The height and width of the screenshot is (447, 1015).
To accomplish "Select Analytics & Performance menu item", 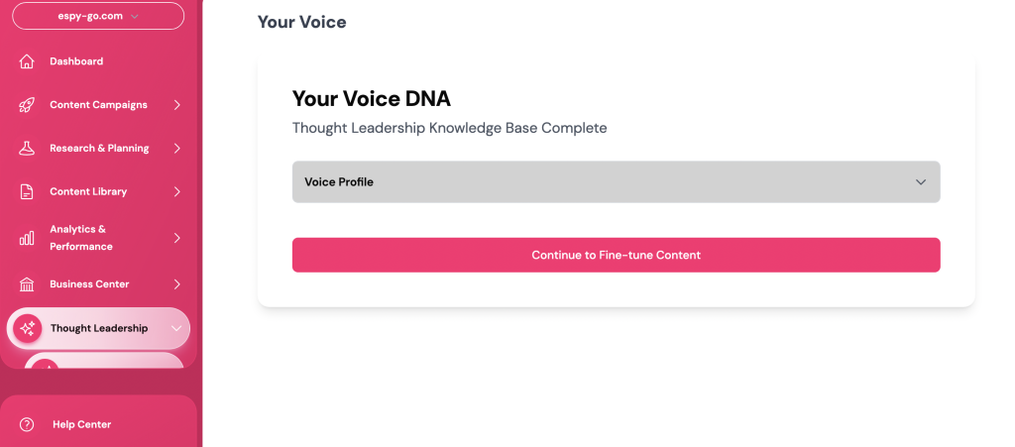I will (81, 238).
